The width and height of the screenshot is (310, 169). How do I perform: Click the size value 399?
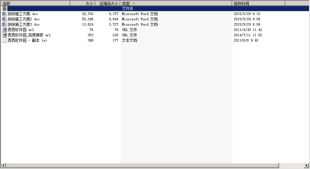click(x=90, y=40)
